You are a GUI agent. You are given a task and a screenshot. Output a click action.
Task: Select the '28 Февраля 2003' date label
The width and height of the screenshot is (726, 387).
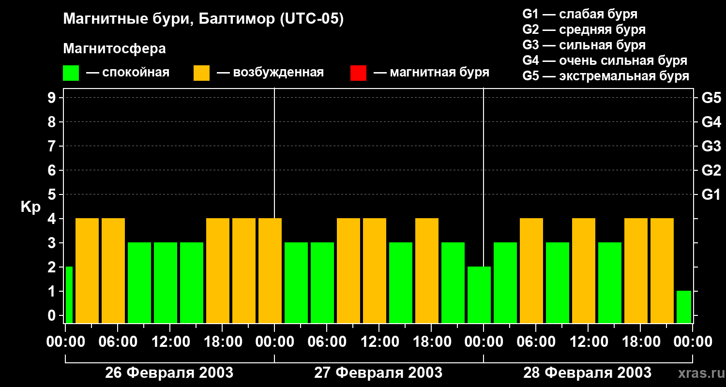587,373
